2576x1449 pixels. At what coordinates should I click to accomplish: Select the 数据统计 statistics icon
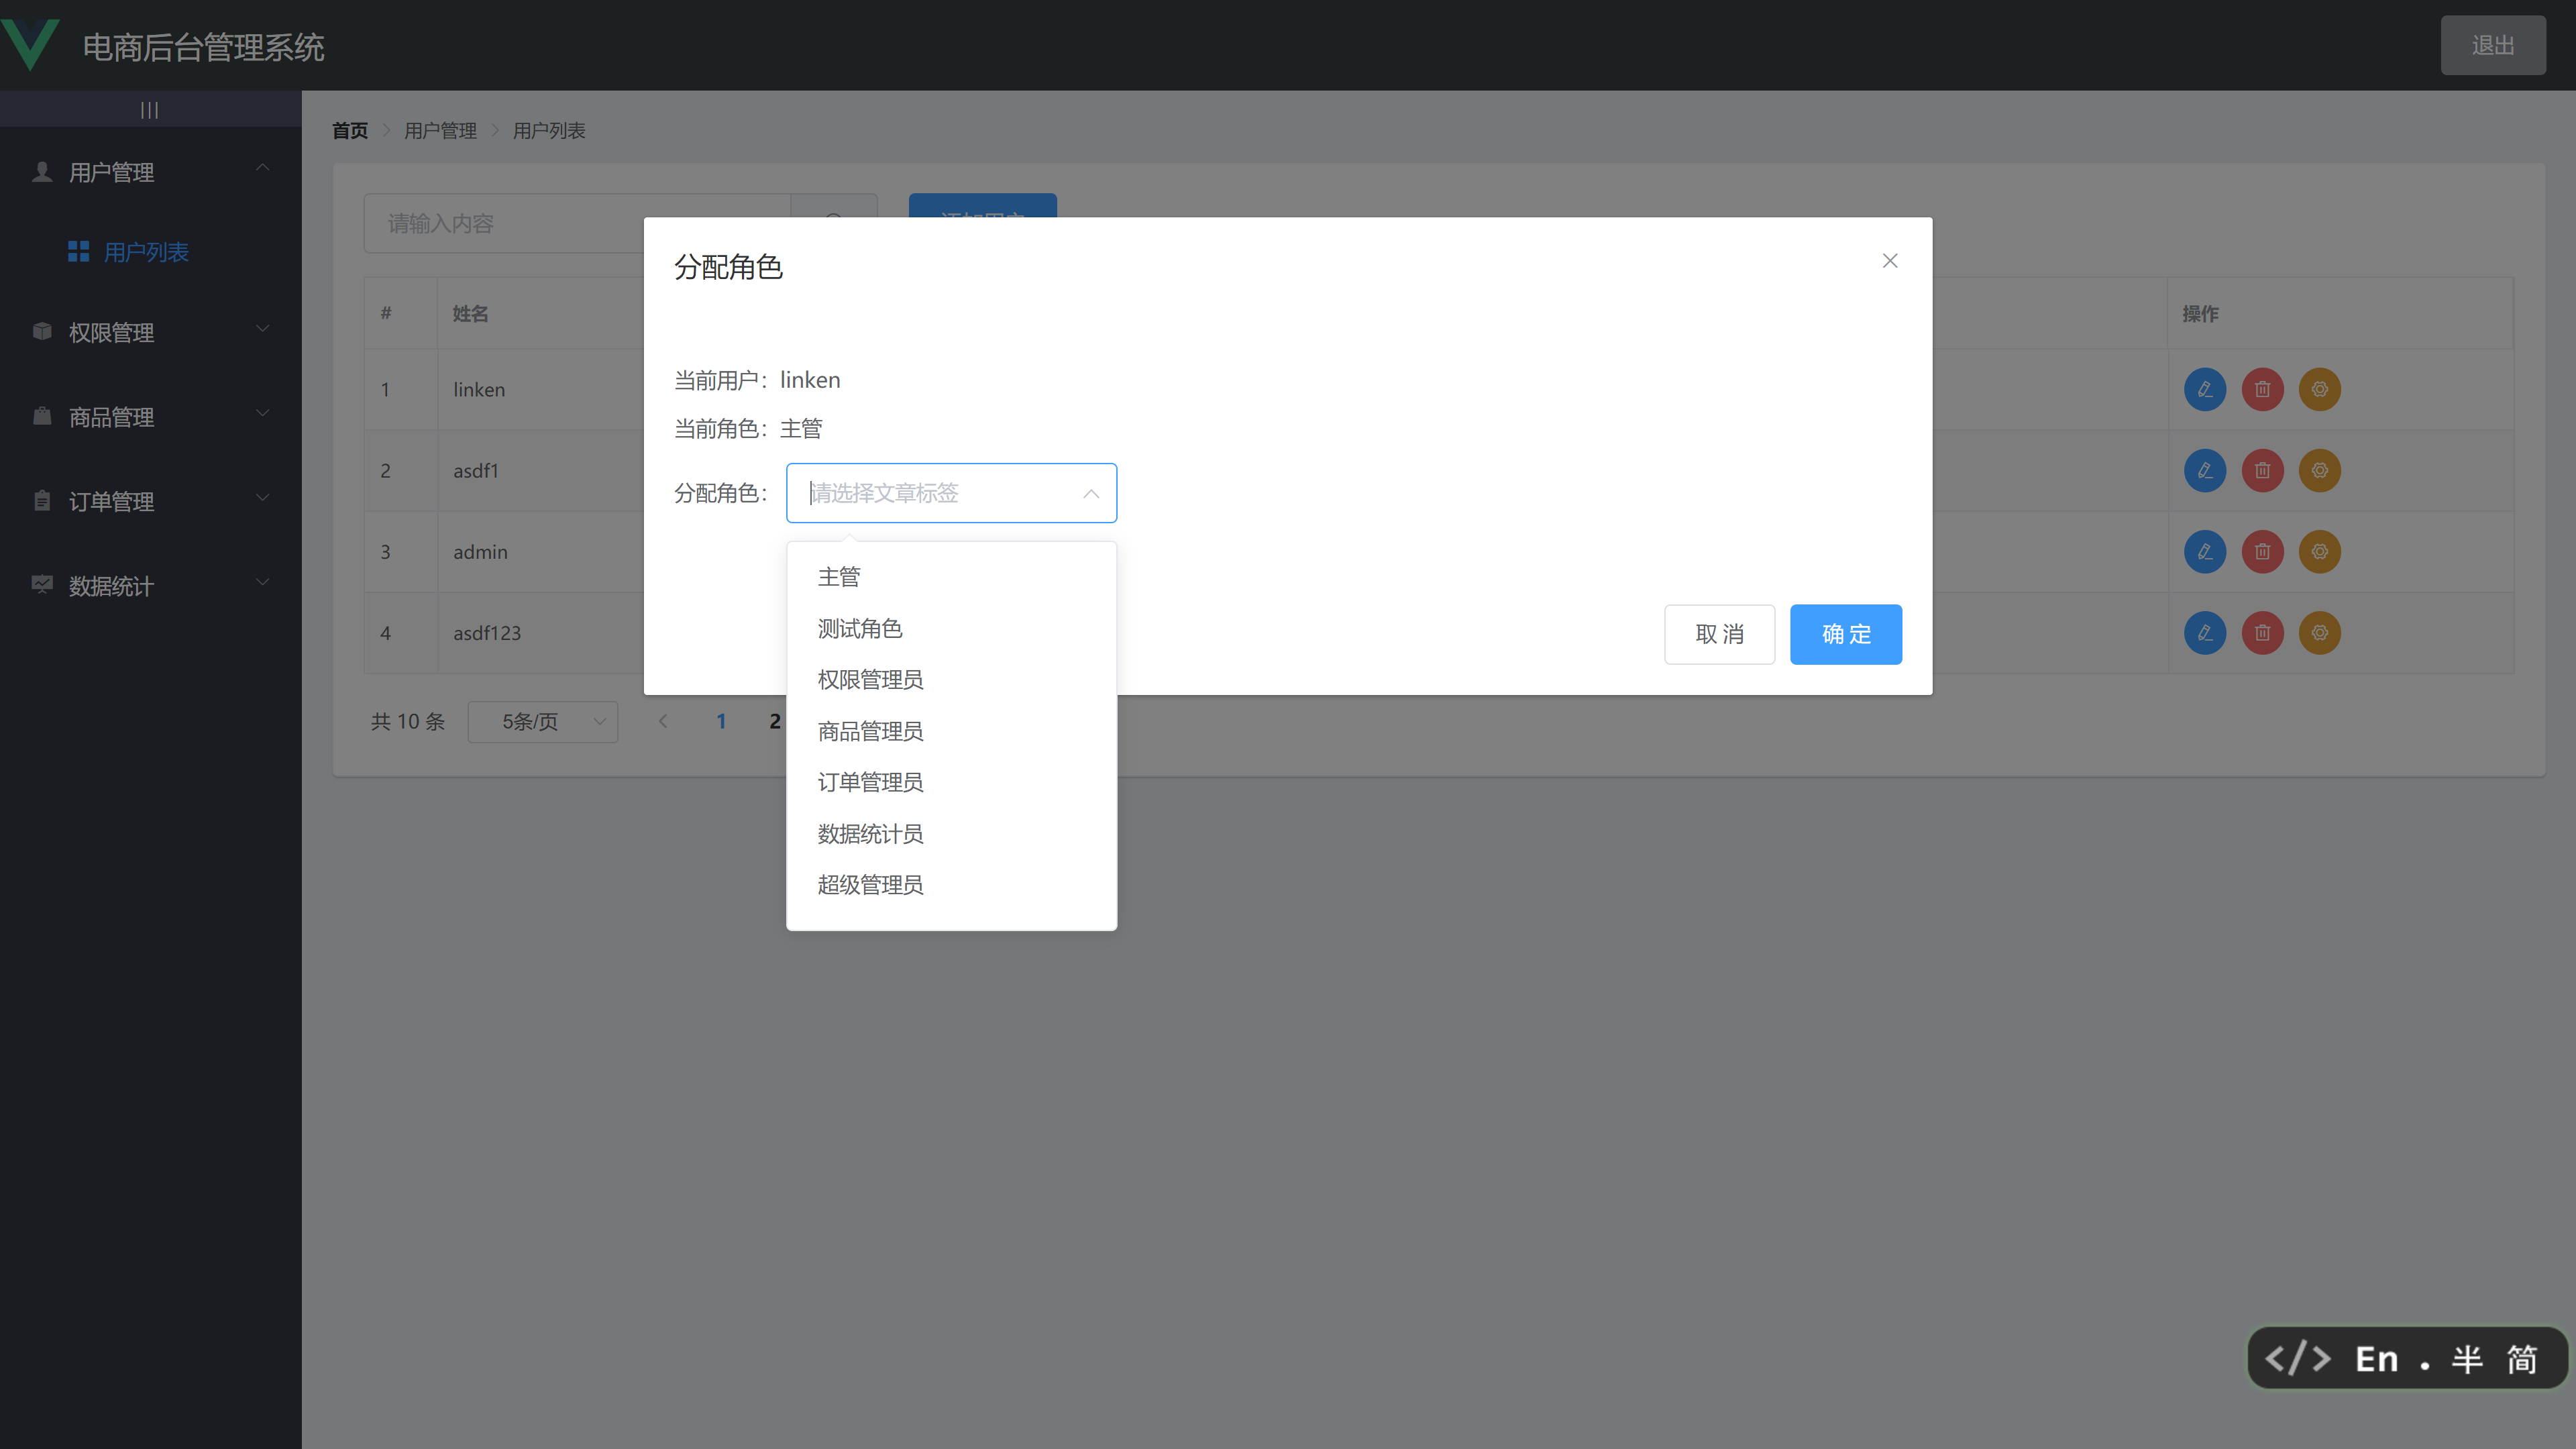coord(41,585)
